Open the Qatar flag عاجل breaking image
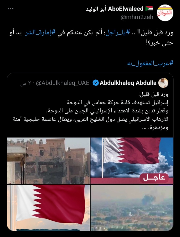Screen dimensions: 180x237 (x=132, y=160)
